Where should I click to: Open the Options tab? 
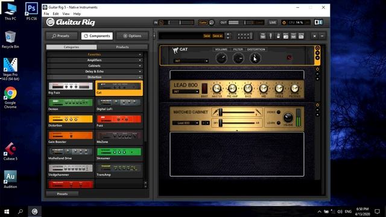click(x=133, y=36)
